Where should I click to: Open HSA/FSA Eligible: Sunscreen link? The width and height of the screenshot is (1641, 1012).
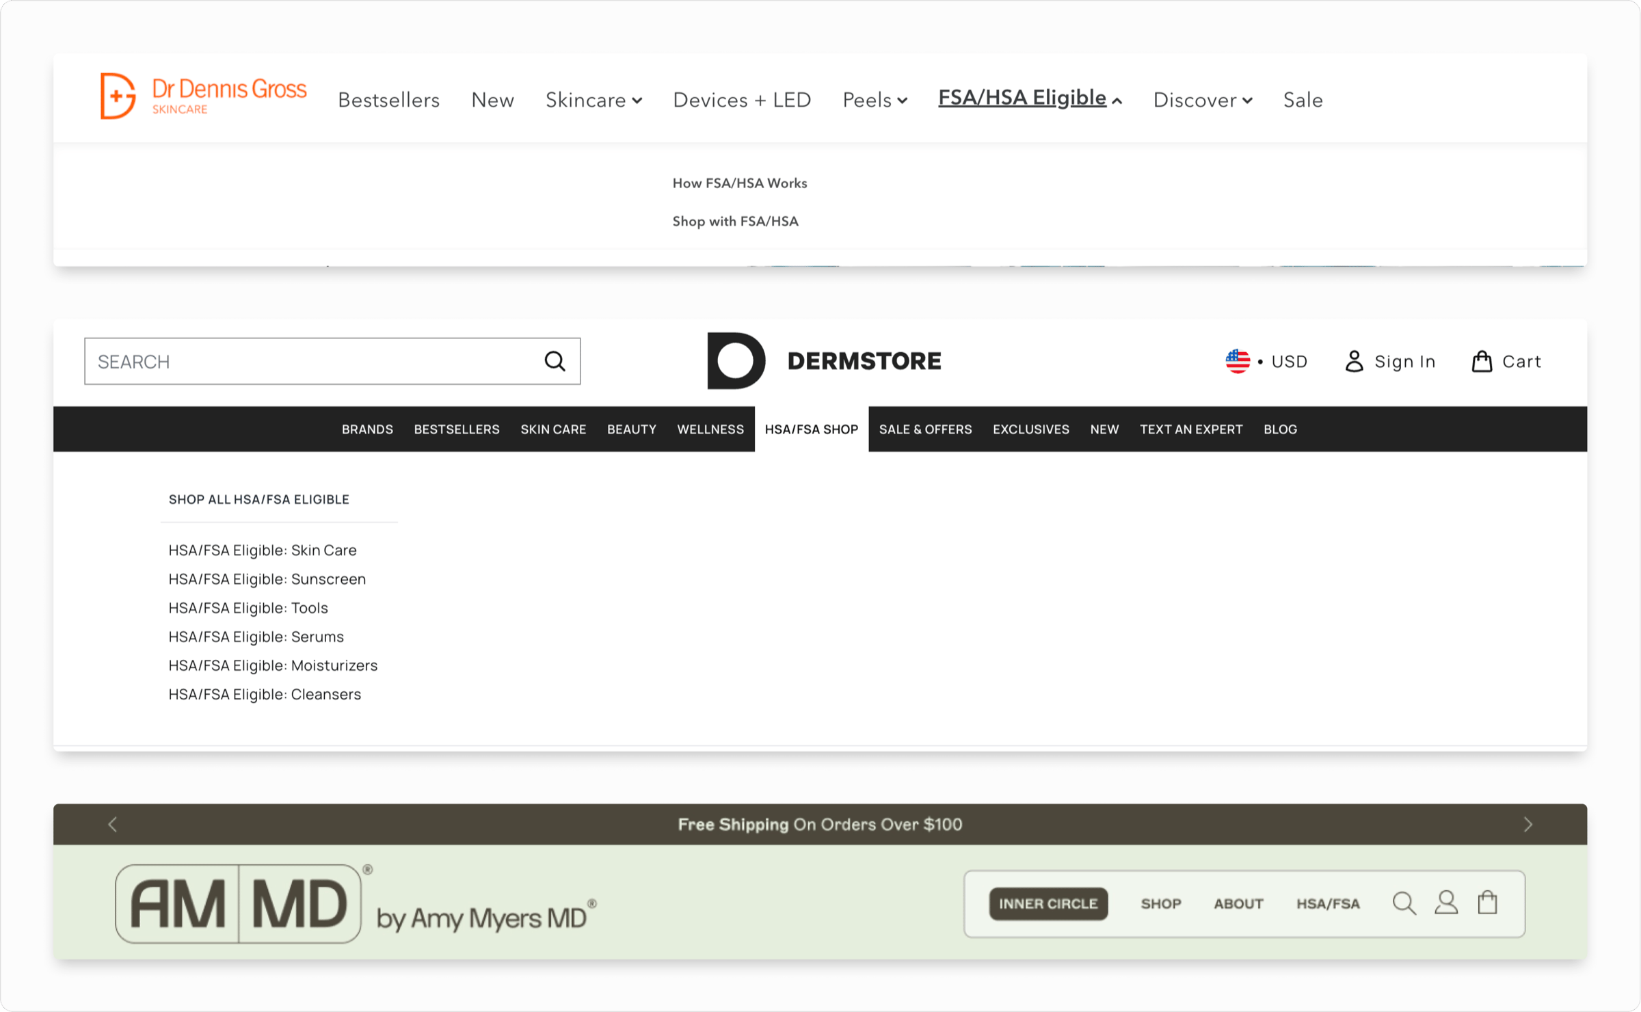pyautogui.click(x=267, y=579)
